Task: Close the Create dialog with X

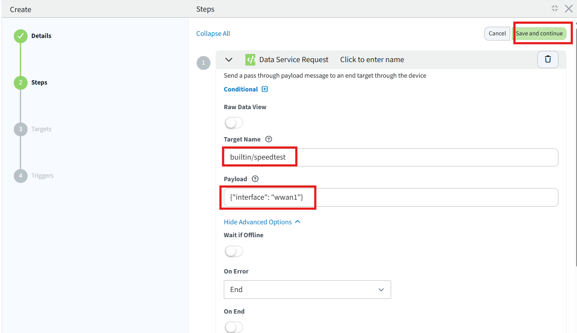Action: tap(569, 9)
